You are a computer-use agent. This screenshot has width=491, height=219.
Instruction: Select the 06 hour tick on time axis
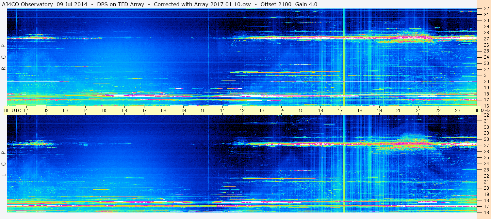click(124, 110)
